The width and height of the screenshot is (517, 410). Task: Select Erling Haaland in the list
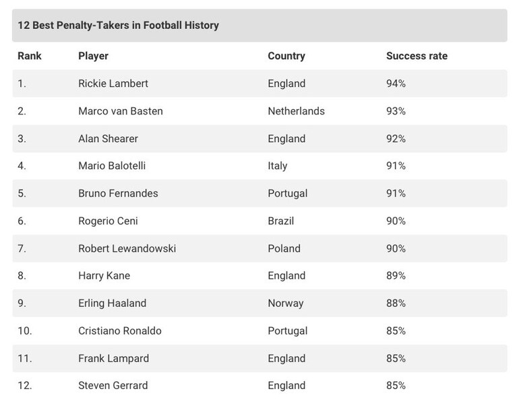pyautogui.click(x=112, y=304)
